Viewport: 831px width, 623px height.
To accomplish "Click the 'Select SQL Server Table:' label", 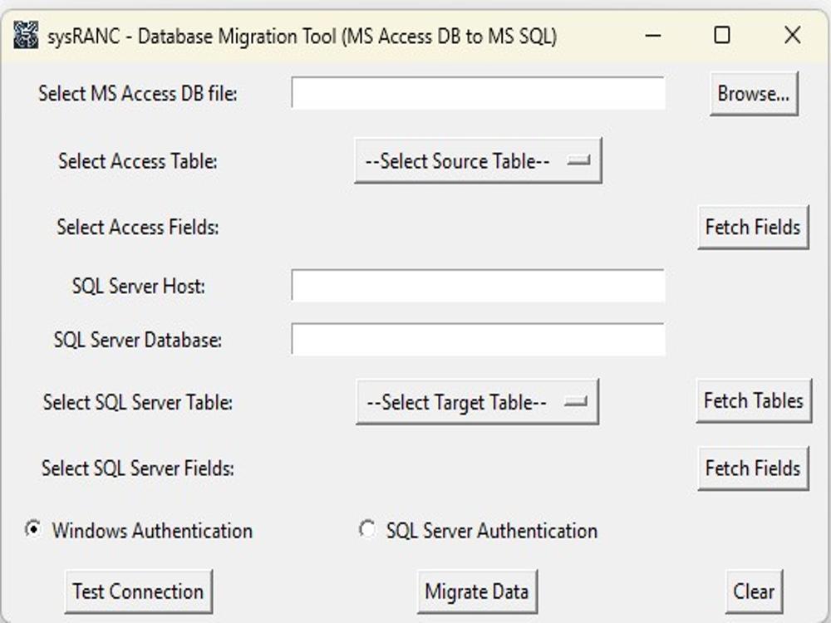I will (138, 403).
